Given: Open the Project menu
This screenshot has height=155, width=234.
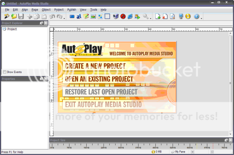Looking at the screenshot, I should [x=59, y=10].
